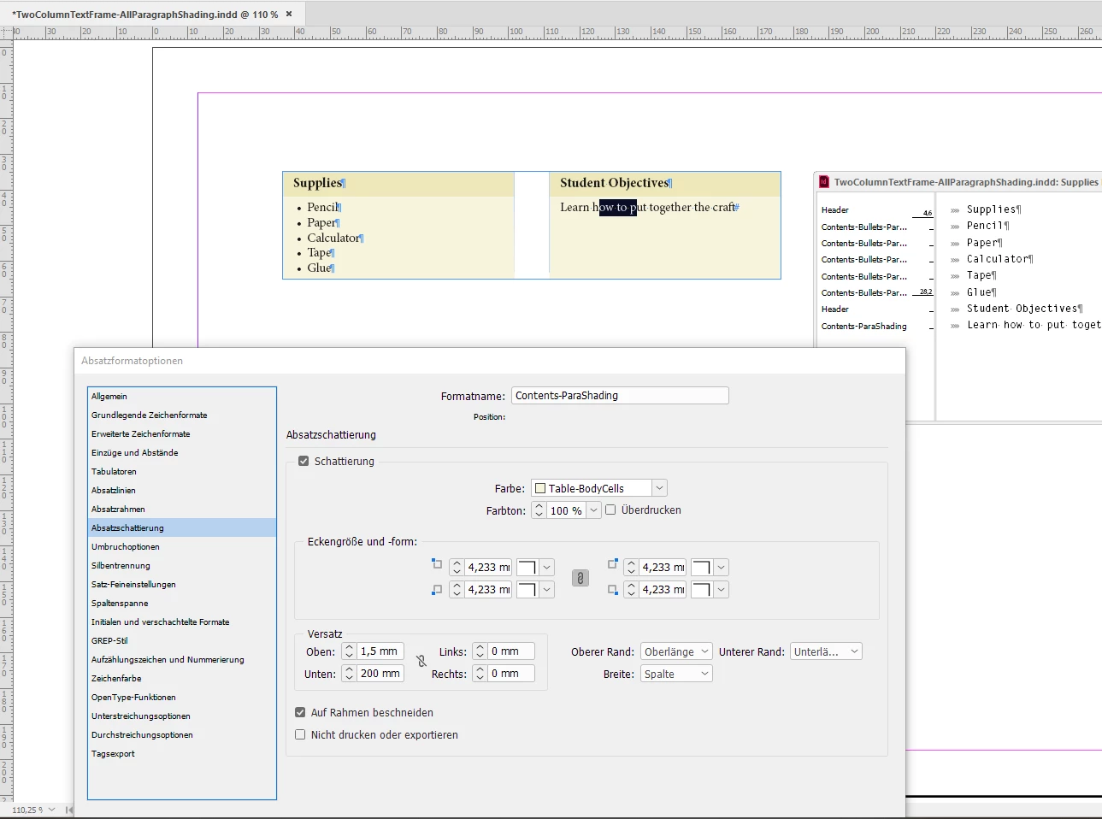The height and width of the screenshot is (819, 1102).
Task: Click the first-page navigation icon in status bar
Action: pyautogui.click(x=68, y=810)
